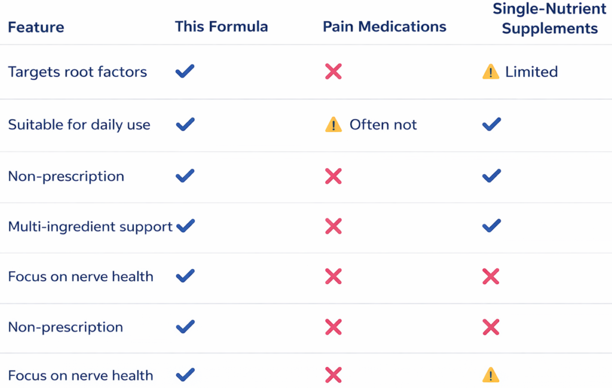Click Single-Nutrient red X for Focus on nerve health
This screenshot has width=612, height=388.
(491, 276)
